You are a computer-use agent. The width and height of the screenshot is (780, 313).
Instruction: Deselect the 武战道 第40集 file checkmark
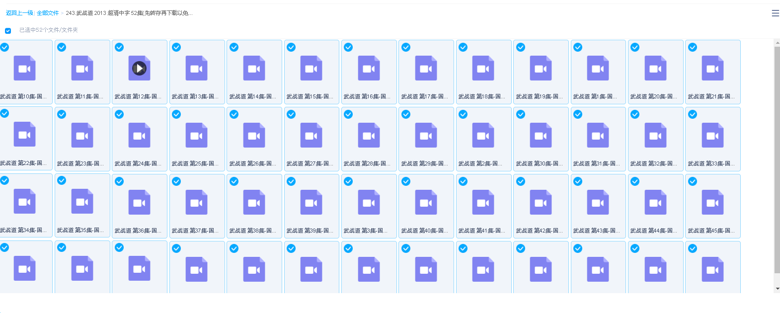(x=406, y=181)
